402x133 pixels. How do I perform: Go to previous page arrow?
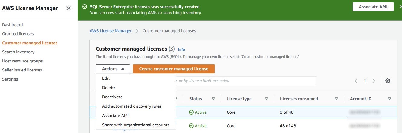click(356, 81)
